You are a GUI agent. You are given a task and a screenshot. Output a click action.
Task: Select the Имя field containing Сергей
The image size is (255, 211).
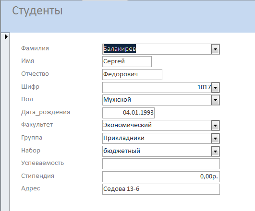[127, 61]
